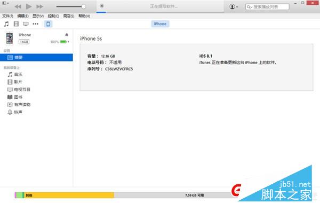The height and width of the screenshot is (203, 320).
Task: Open the search magnifier options arrow
Action: (x=250, y=7)
